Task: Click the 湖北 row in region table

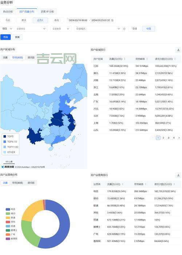Action: [136, 73]
